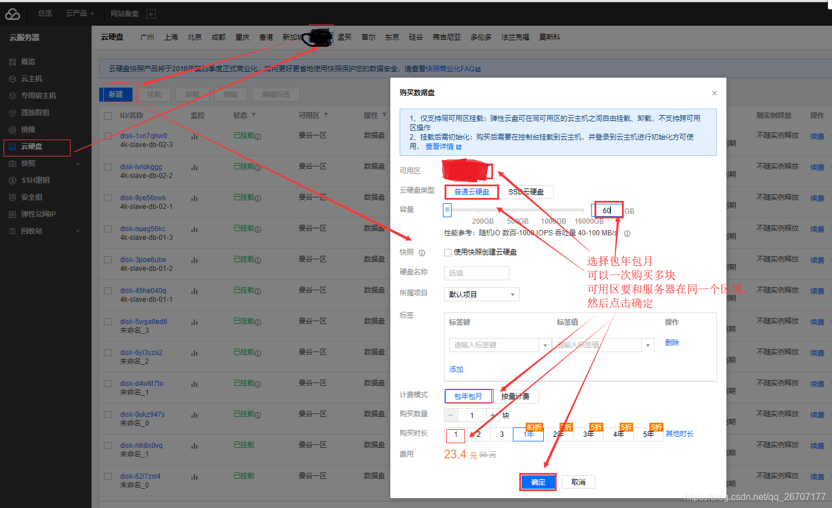The height and width of the screenshot is (508, 832).
Task: Open the 云产品 dropdown in top bar
Action: point(79,13)
